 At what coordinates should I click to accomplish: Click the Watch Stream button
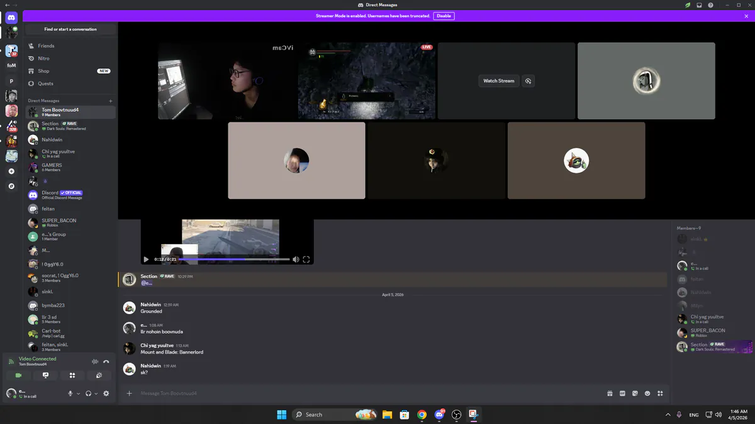(498, 81)
